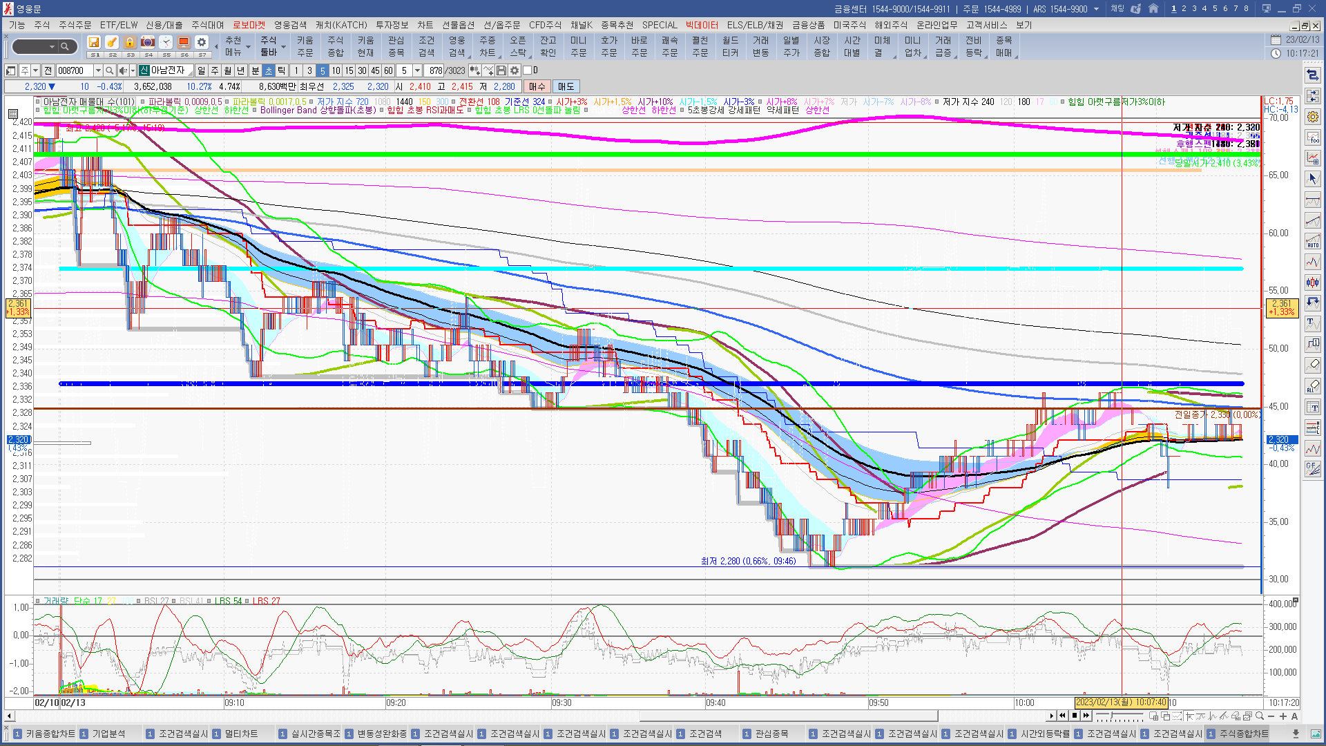Expand the 주식툴바 dropdown

coord(283,47)
